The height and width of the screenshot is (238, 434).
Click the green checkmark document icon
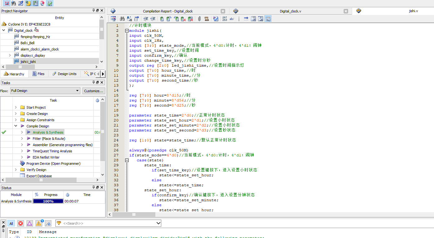click(50, 3)
